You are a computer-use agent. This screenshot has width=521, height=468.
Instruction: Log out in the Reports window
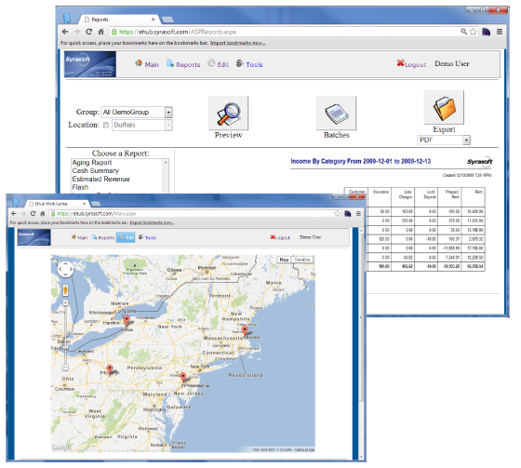click(x=411, y=64)
